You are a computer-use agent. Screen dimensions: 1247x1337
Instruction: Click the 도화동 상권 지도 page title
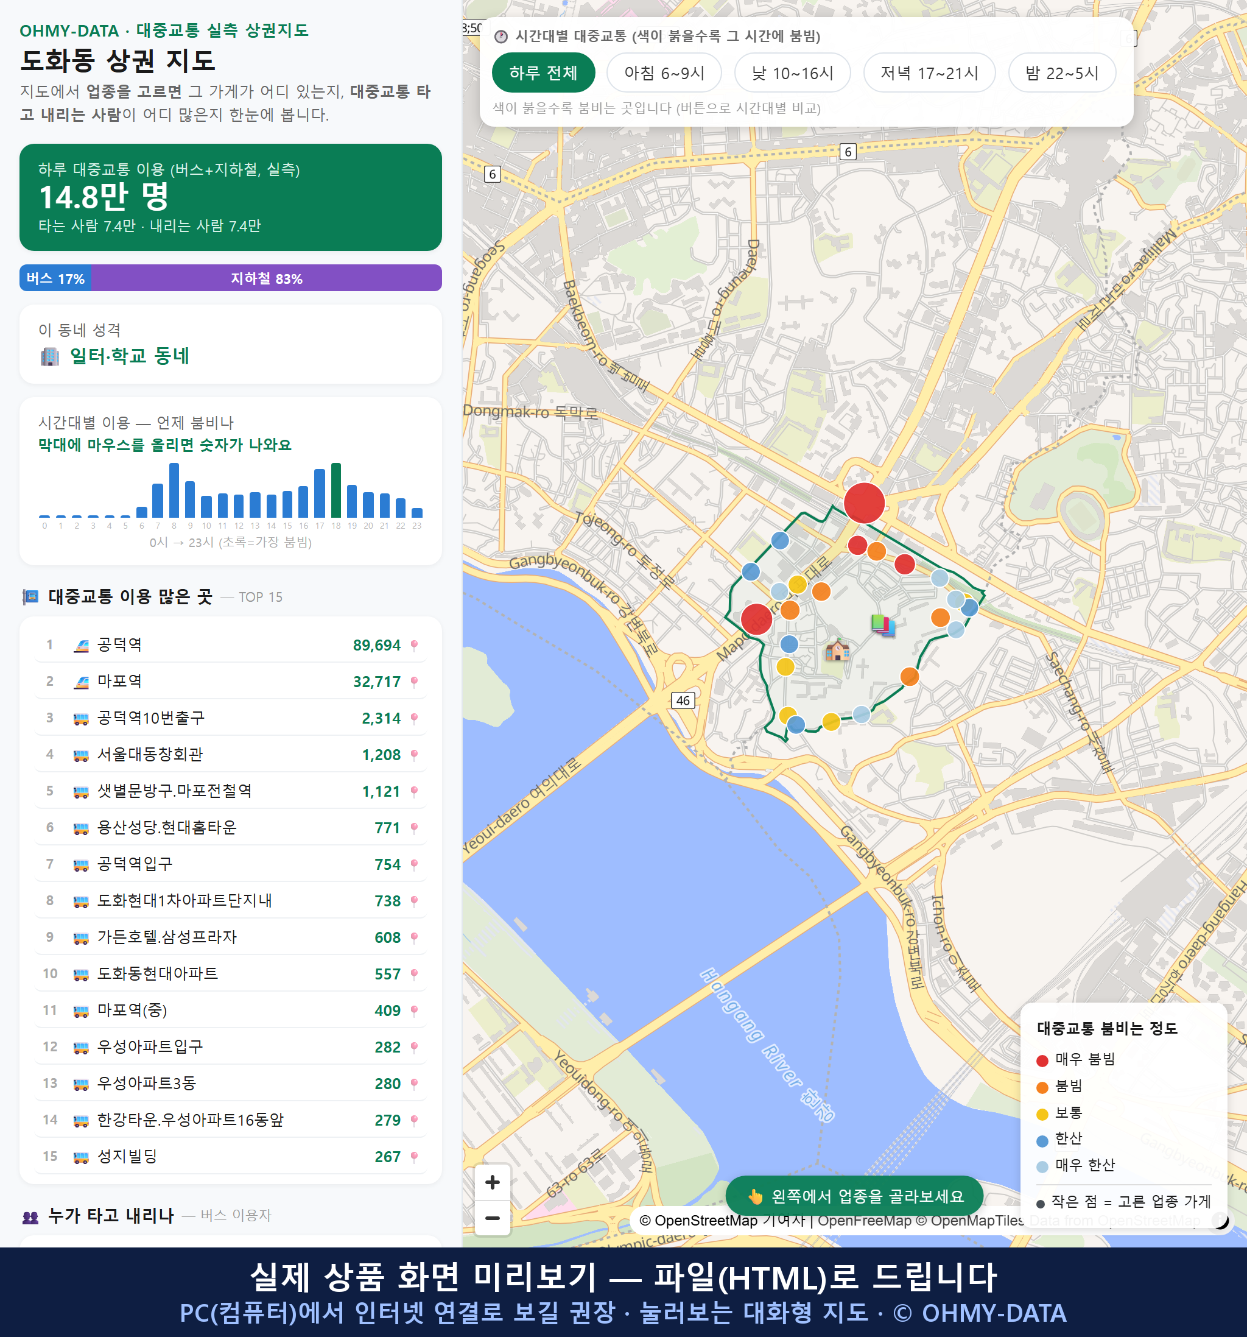click(118, 61)
